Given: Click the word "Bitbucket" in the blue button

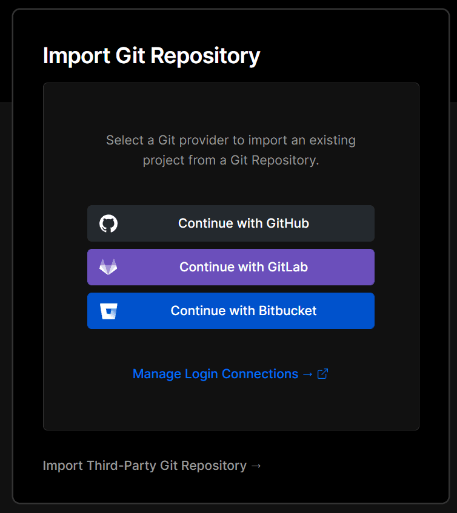Looking at the screenshot, I should [x=288, y=311].
